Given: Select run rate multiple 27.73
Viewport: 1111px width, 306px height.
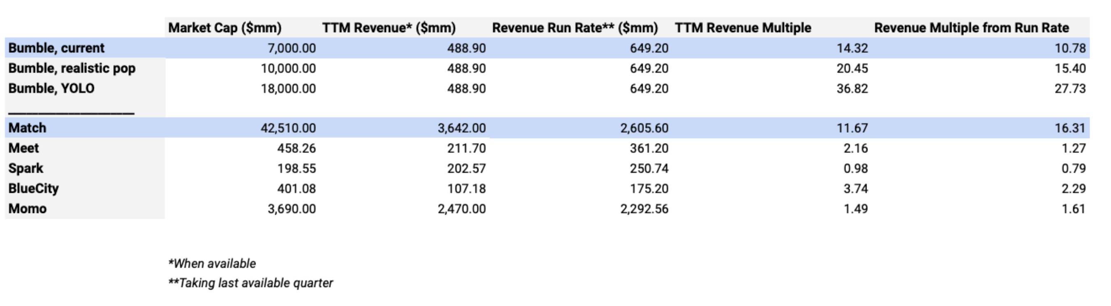Looking at the screenshot, I should 1070,88.
